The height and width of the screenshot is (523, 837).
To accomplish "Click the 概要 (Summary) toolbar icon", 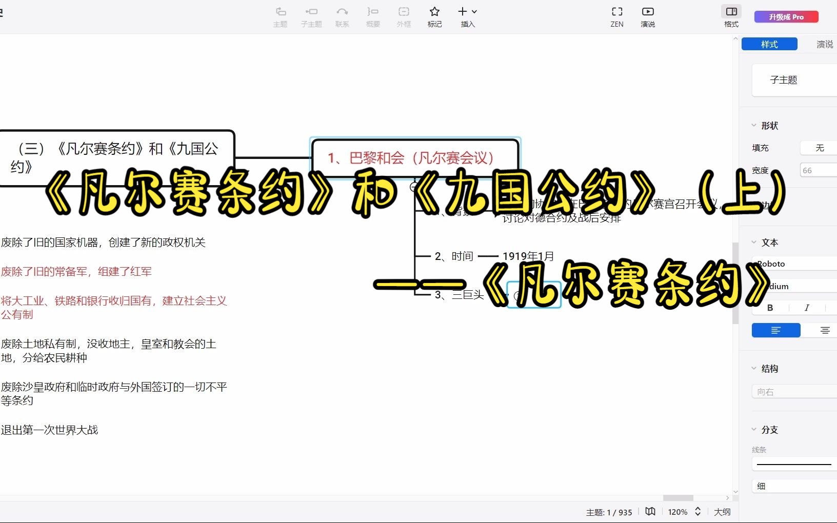I will pos(373,17).
